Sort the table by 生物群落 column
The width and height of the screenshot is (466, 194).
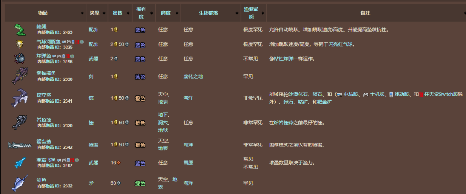[x=237, y=13]
